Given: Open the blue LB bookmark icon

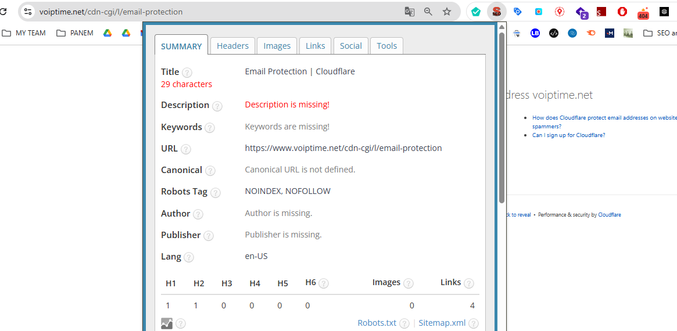Looking at the screenshot, I should pyautogui.click(x=535, y=33).
